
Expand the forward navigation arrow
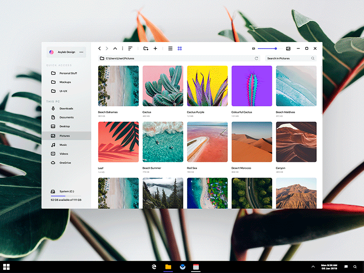coord(107,48)
